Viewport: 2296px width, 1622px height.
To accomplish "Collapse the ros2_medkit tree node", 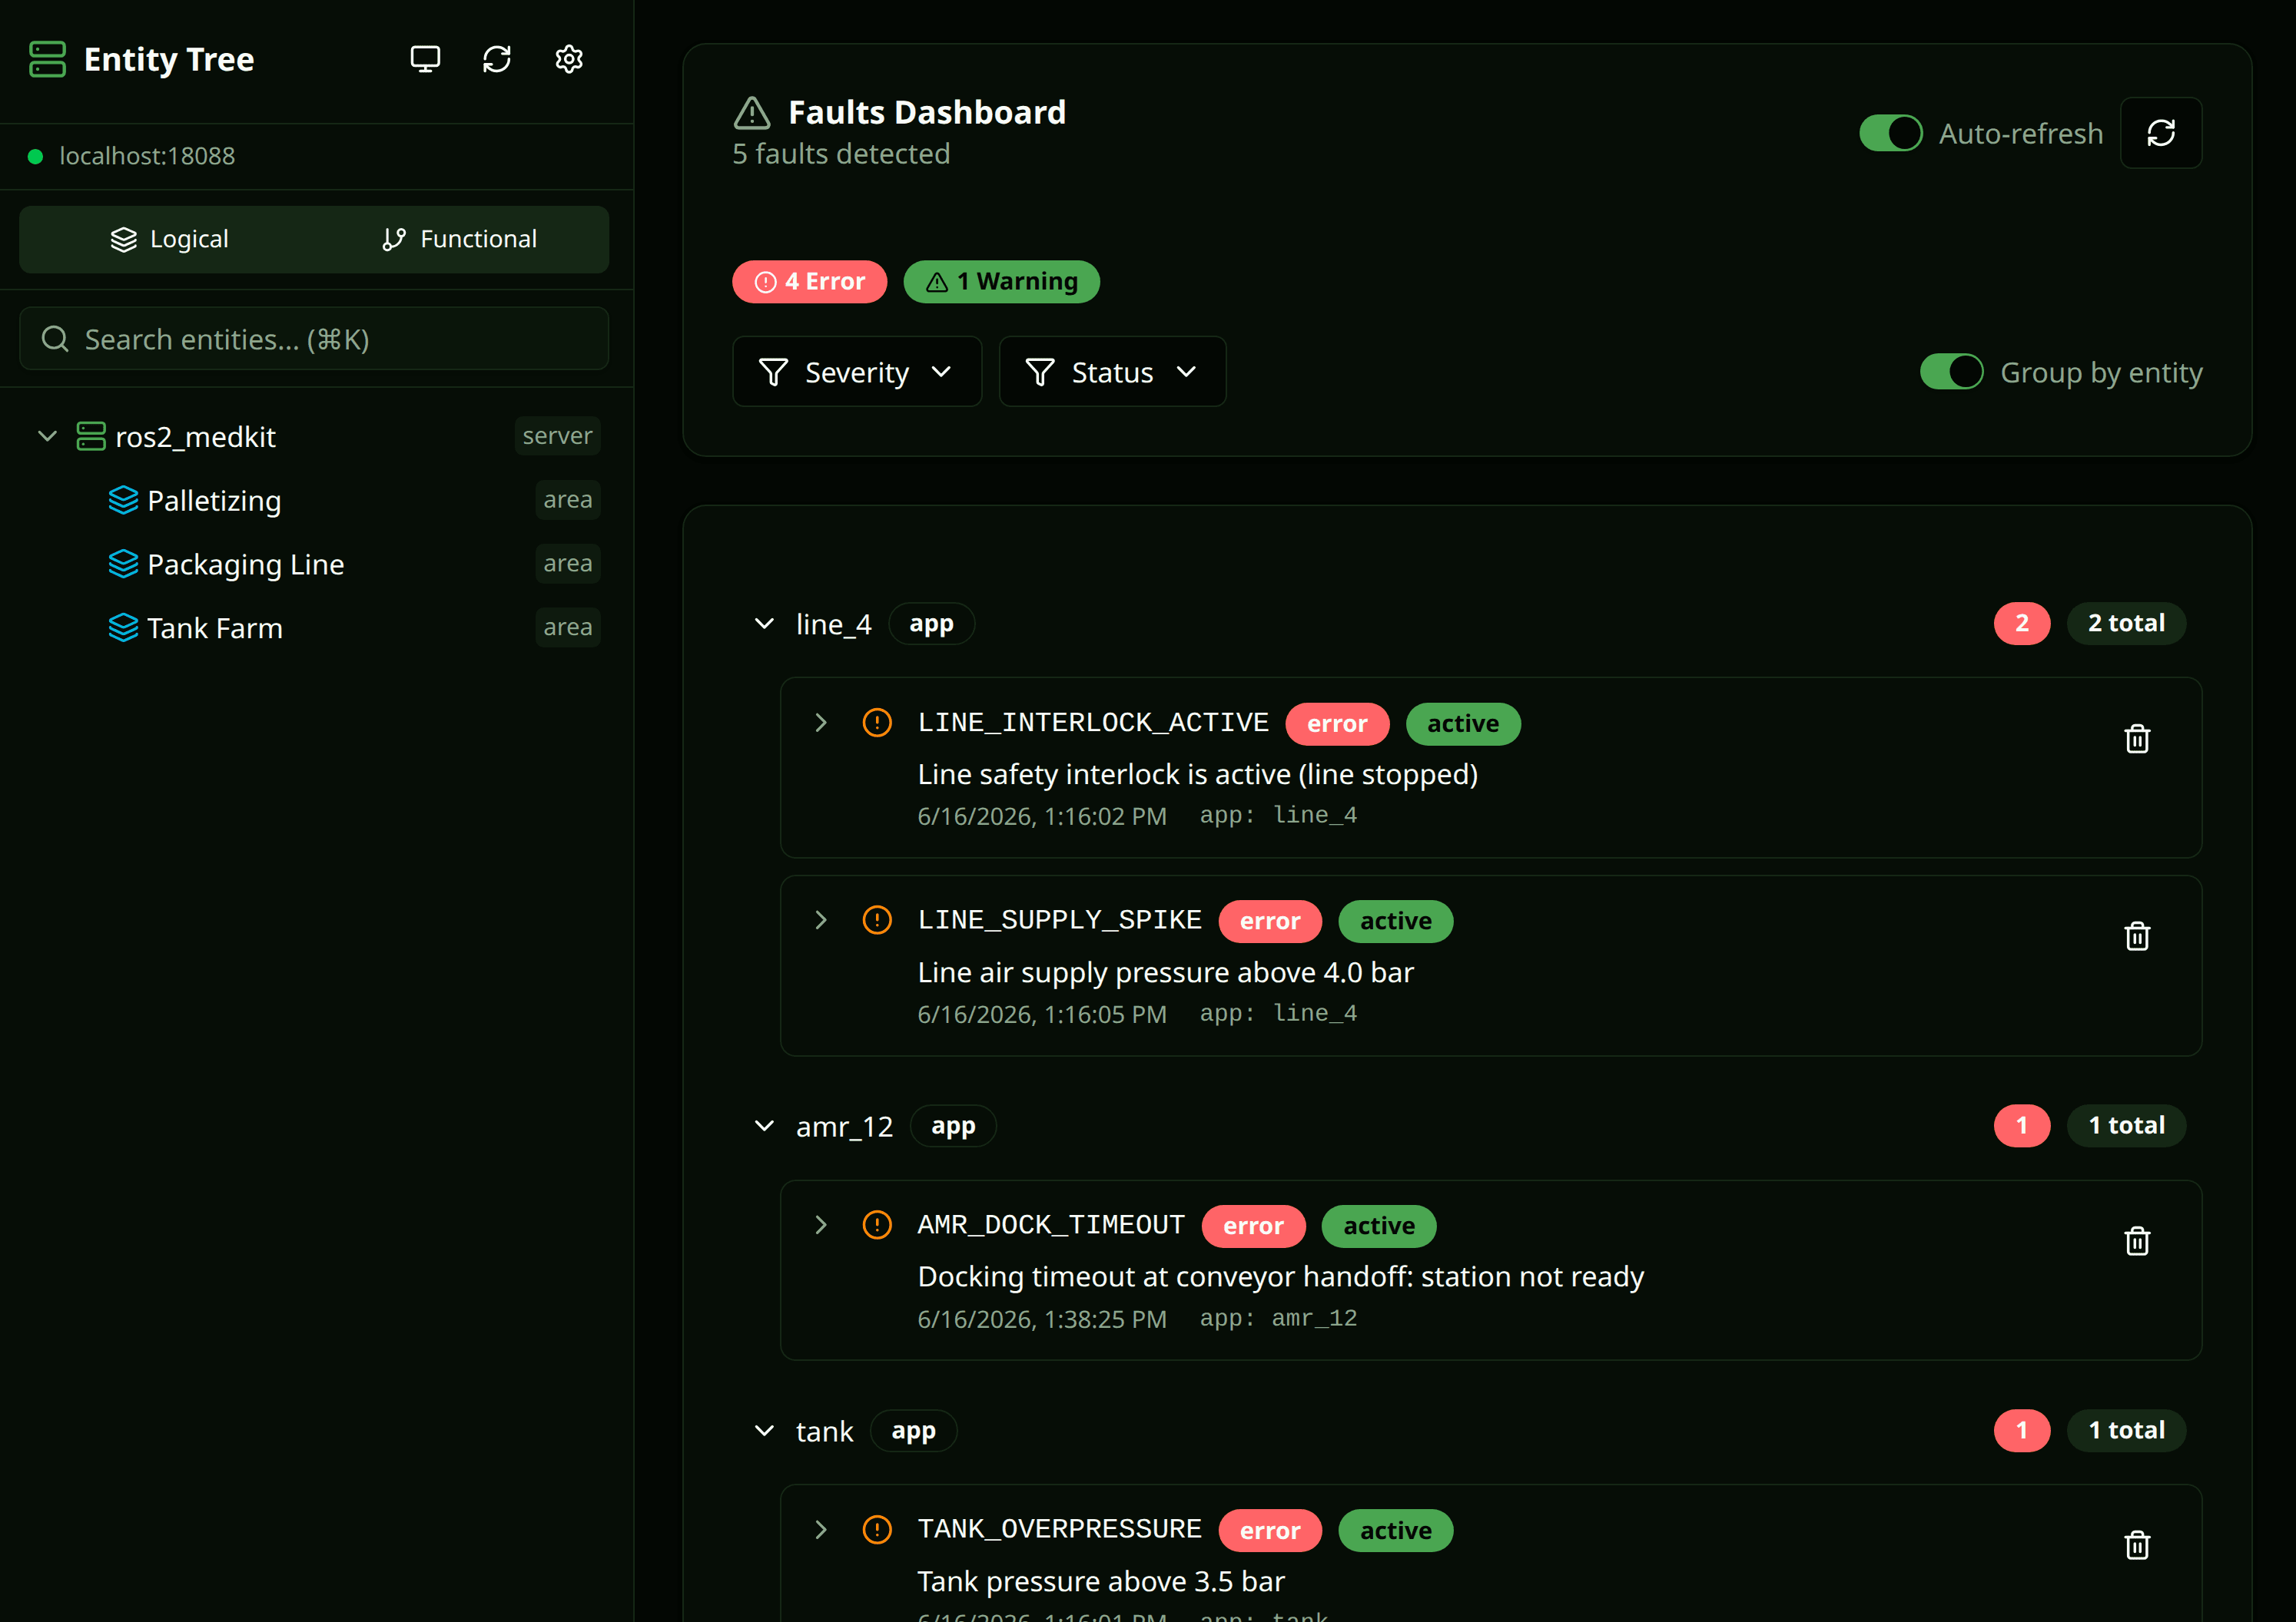I will (47, 435).
